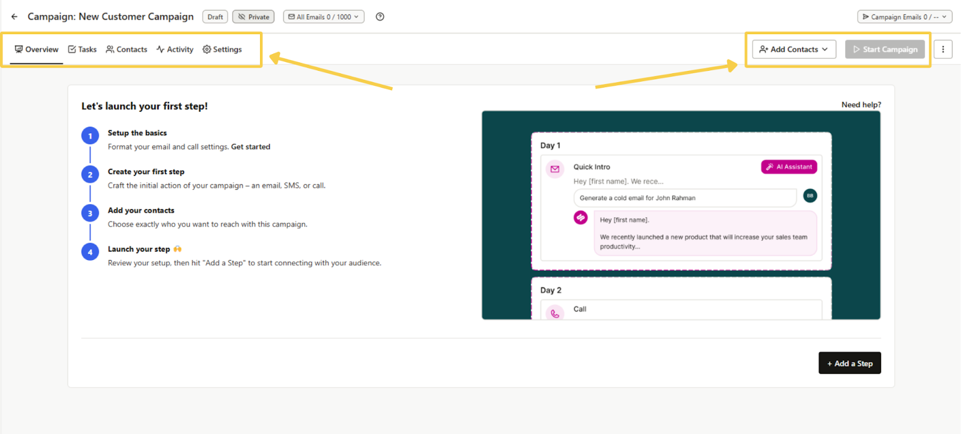Click the BB user avatar
Image resolution: width=961 pixels, height=434 pixels.
pyautogui.click(x=810, y=196)
